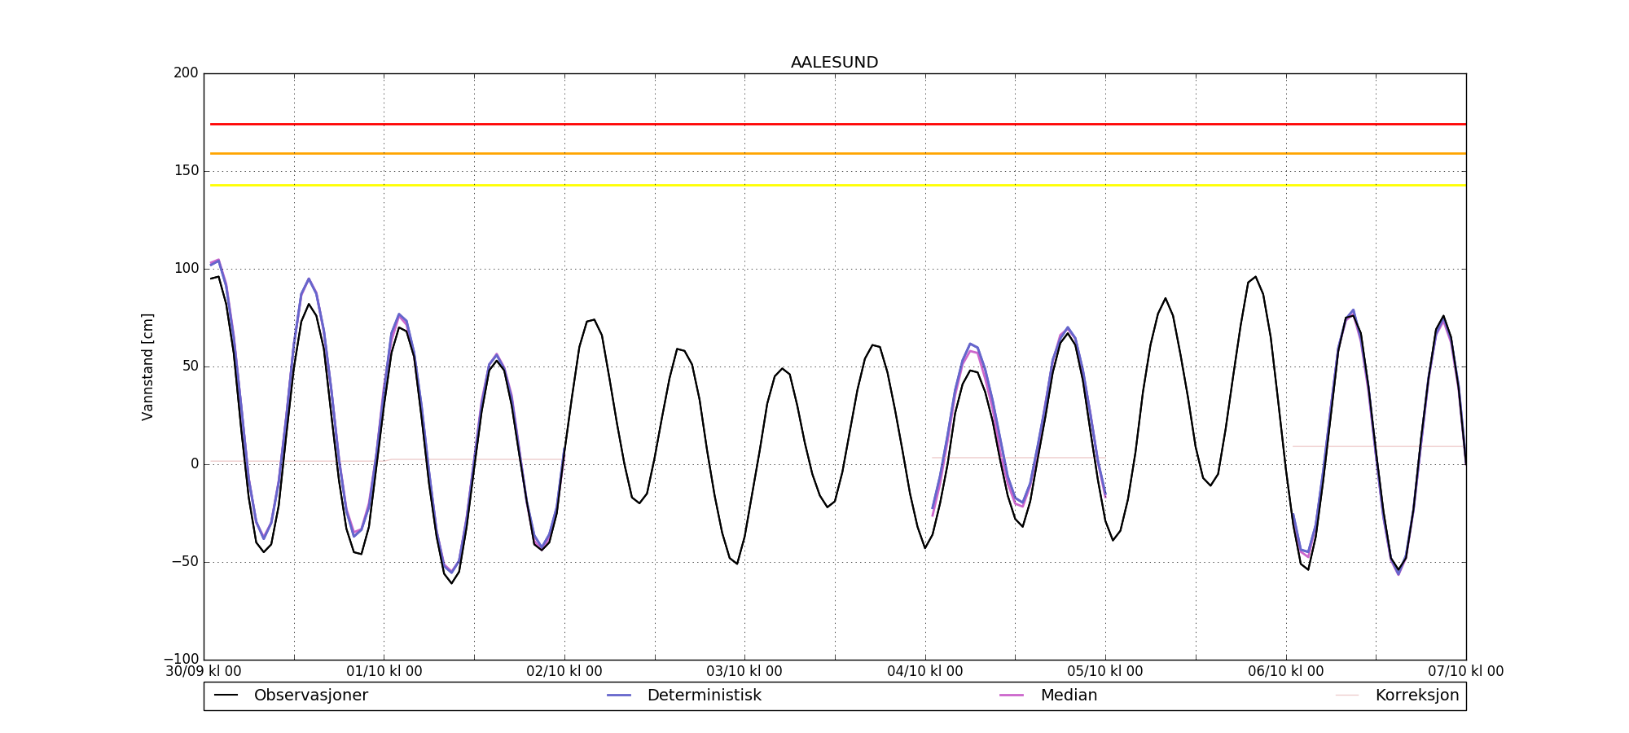This screenshot has height=733, width=1629.
Task: Click the 05/10 kl 00 x-axis tick label
Action: click(1105, 672)
